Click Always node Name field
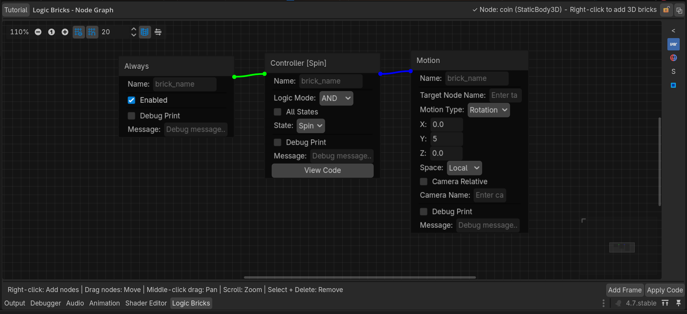This screenshot has height=314, width=687. pos(185,84)
